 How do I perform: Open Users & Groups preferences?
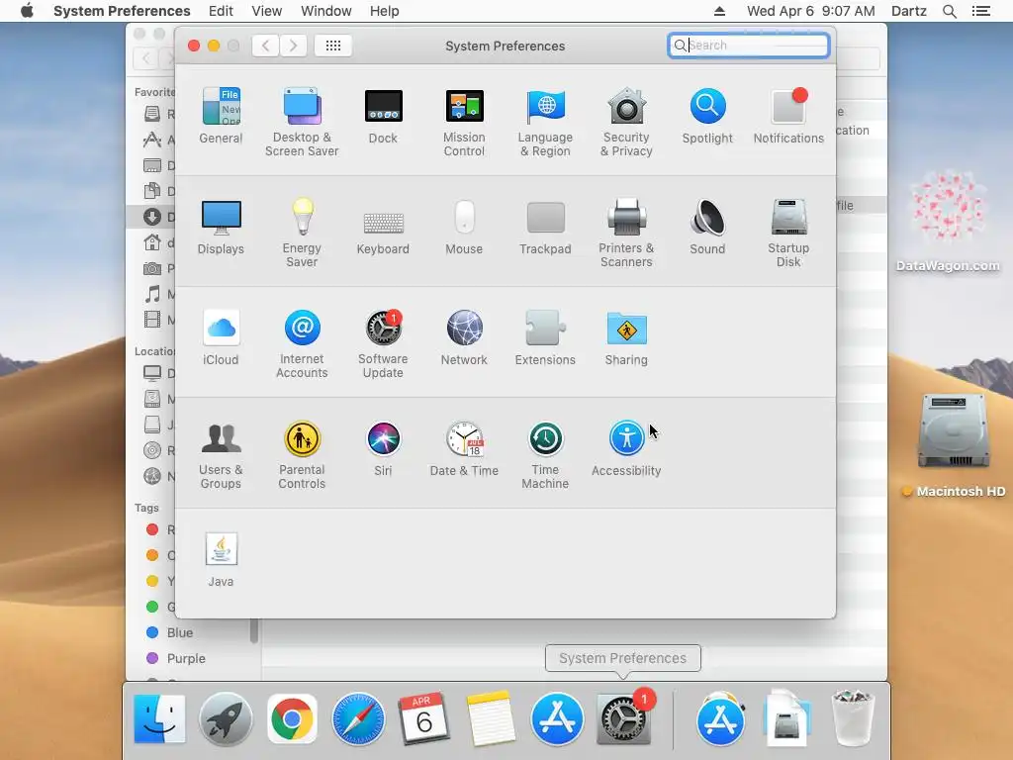coord(221,455)
